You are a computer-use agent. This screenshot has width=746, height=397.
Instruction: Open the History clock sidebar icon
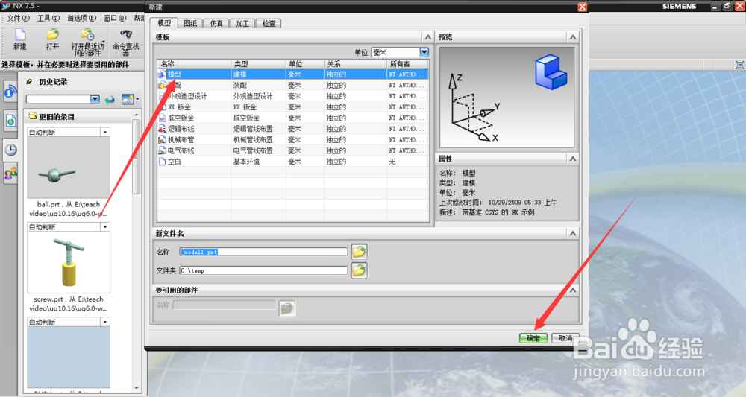coord(10,150)
